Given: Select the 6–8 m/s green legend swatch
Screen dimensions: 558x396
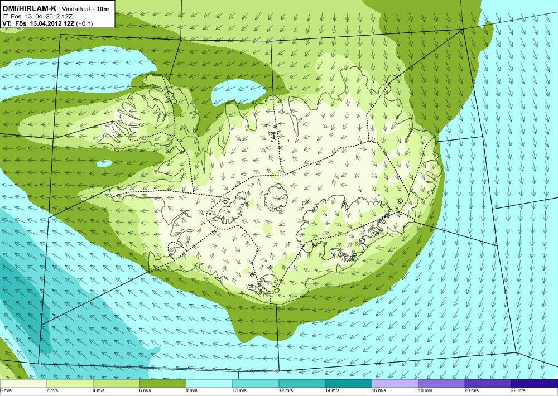Looking at the screenshot, I should click(x=162, y=384).
